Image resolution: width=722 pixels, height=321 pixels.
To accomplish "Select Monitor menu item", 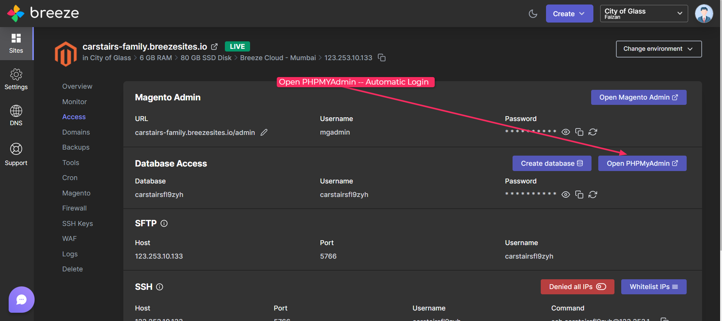I will [74, 102].
